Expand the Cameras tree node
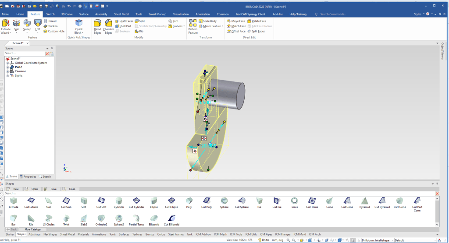This screenshot has width=449, height=243. click(7, 71)
